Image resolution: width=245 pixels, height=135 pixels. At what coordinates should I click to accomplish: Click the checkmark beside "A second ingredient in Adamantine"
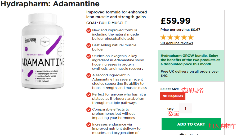(89, 76)
